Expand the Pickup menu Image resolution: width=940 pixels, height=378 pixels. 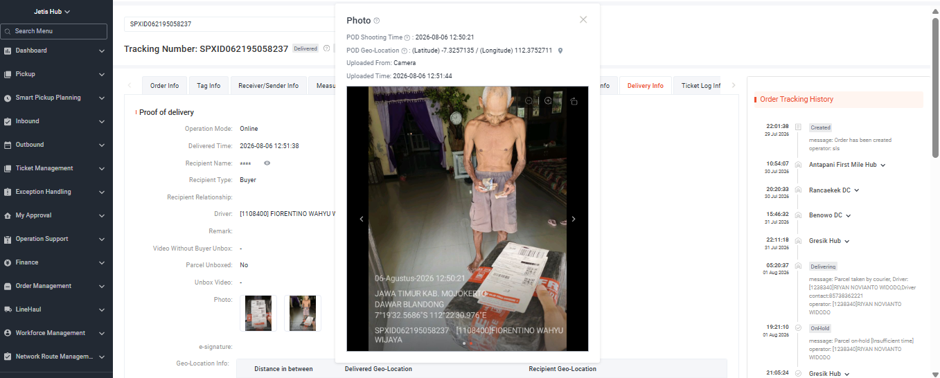102,75
